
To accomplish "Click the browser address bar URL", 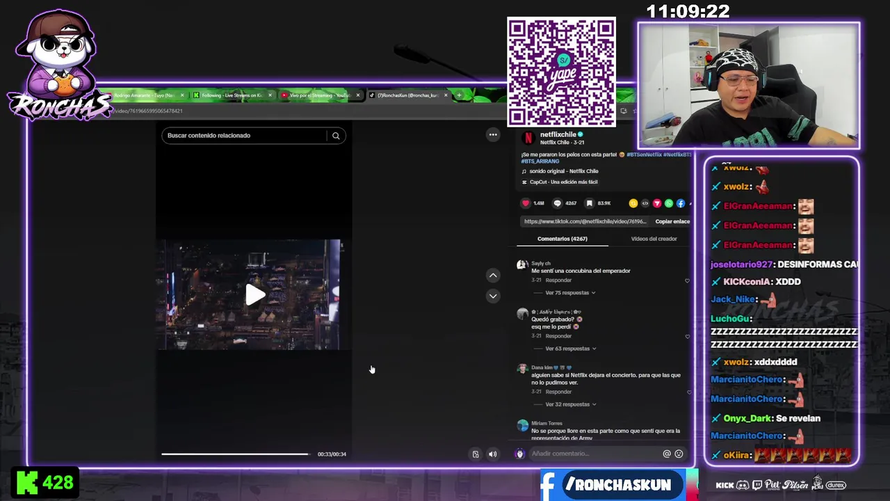I will (148, 111).
